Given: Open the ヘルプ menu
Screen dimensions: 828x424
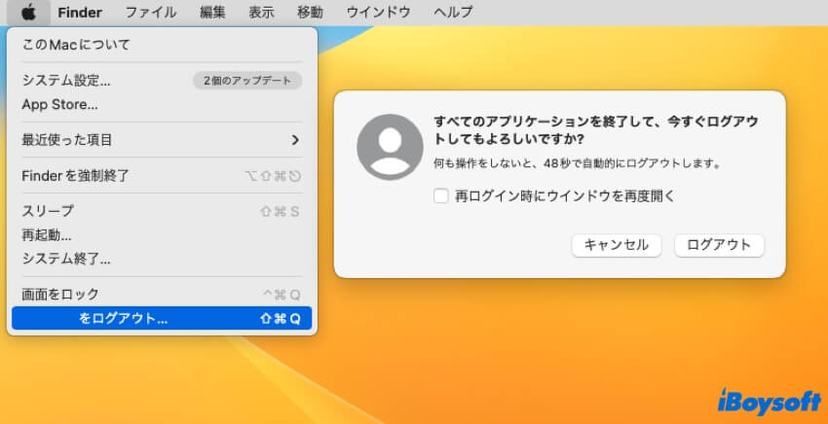Looking at the screenshot, I should tap(453, 12).
